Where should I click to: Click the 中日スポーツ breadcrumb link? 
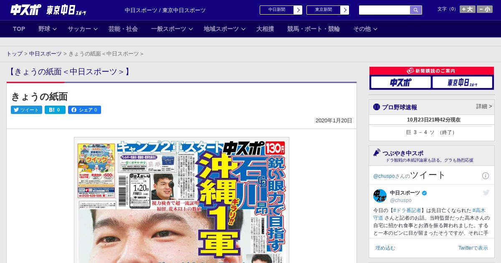(x=46, y=54)
